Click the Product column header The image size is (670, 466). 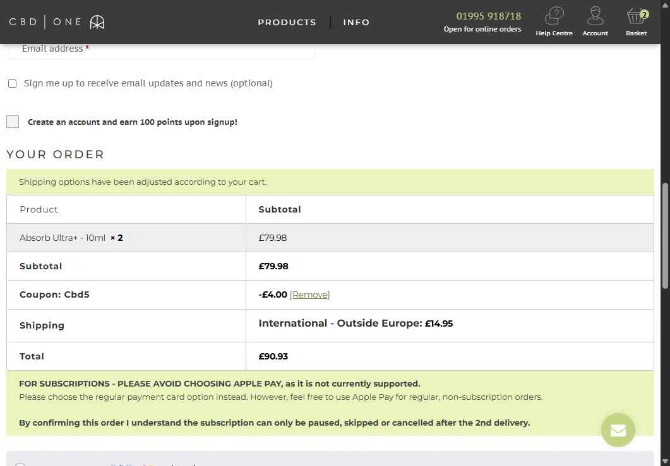39,209
